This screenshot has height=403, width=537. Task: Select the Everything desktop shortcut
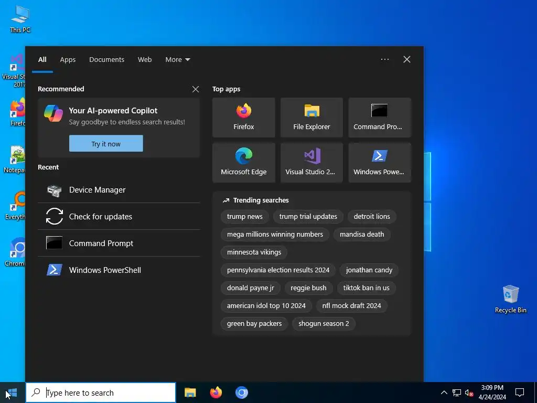(x=16, y=206)
